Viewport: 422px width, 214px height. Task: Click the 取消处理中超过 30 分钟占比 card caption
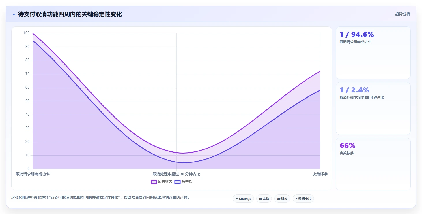tap(362, 98)
